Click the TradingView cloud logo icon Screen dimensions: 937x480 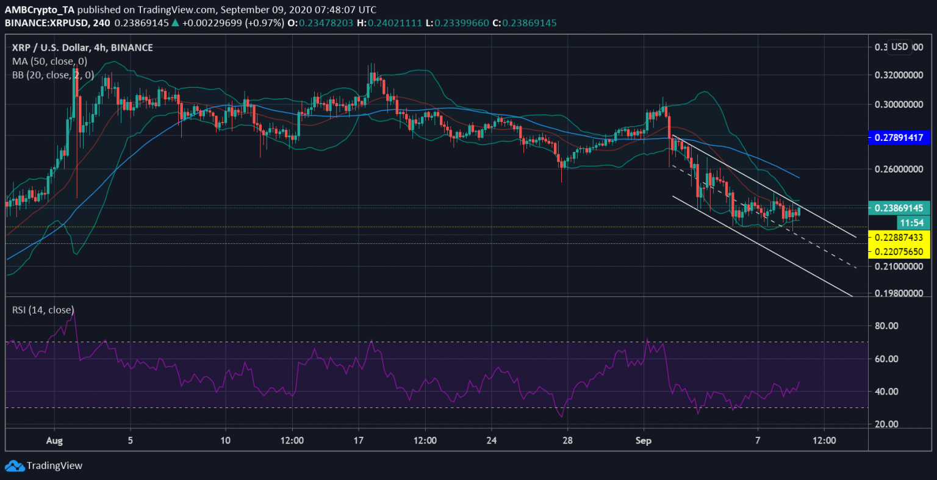pyautogui.click(x=14, y=465)
